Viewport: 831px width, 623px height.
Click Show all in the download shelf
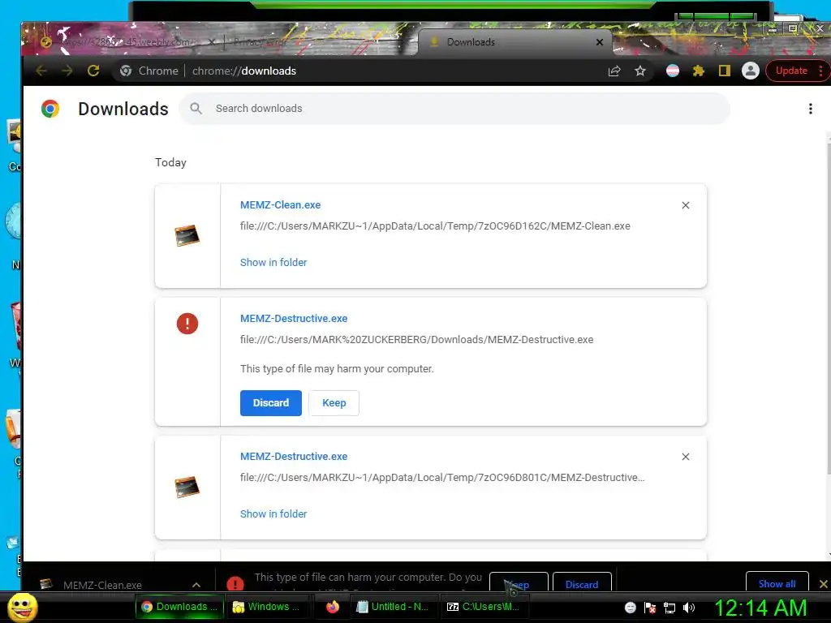(x=777, y=583)
